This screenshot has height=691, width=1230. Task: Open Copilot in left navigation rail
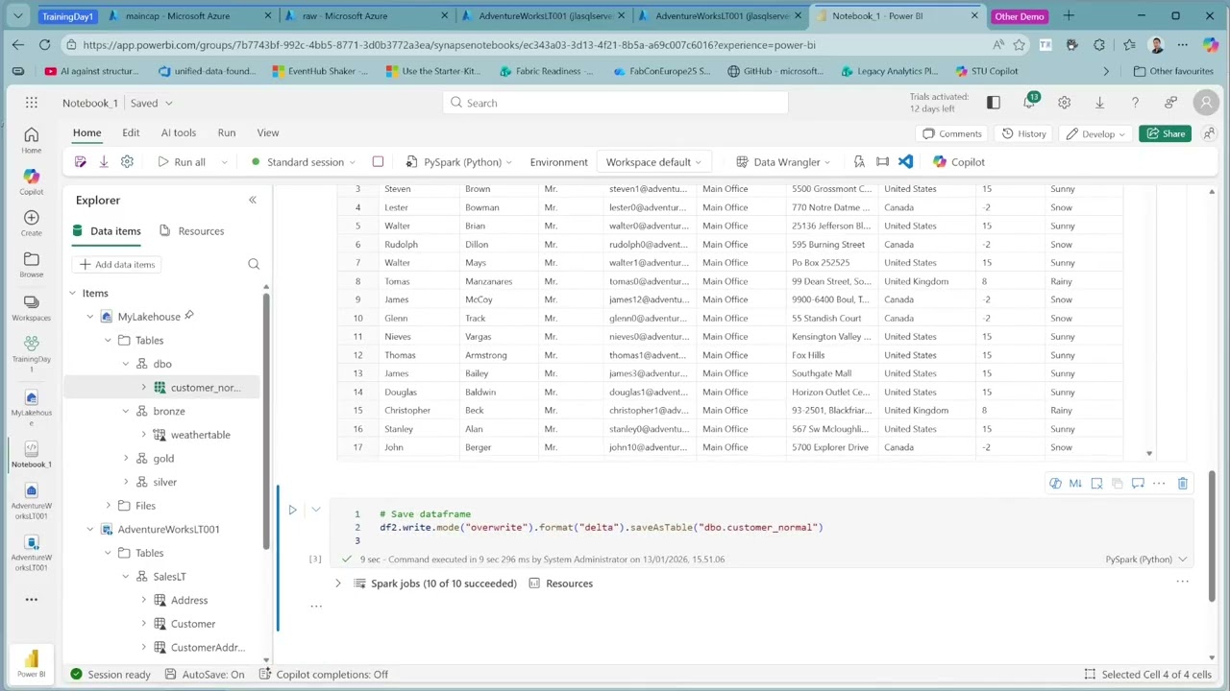(x=32, y=181)
